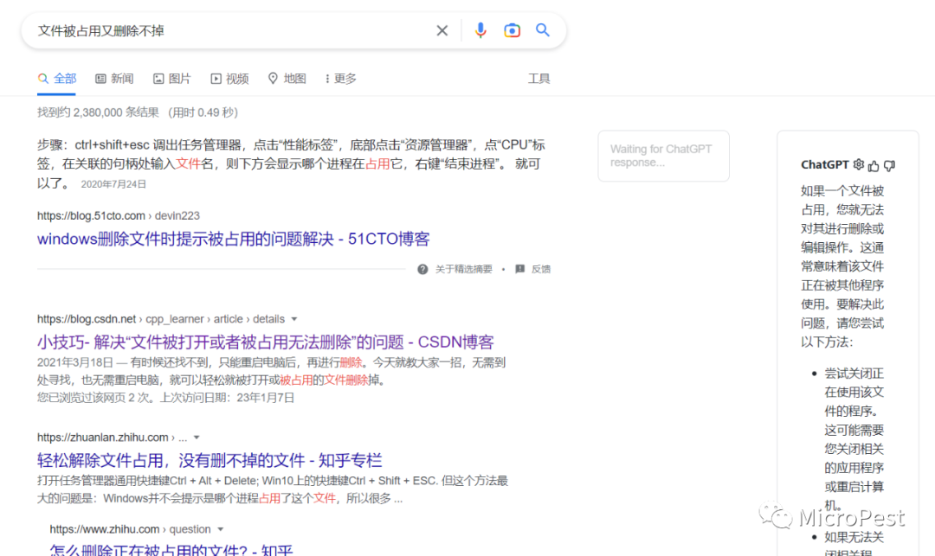Open image search with camera icon
Screen dimensions: 935x556
point(512,30)
